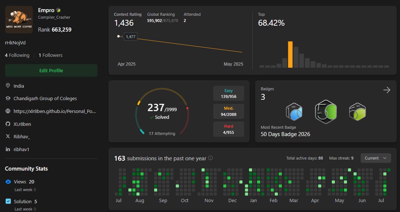This screenshot has height=212, width=400.
Task: Click the Apr 2025 axis label
Action: tap(126, 64)
